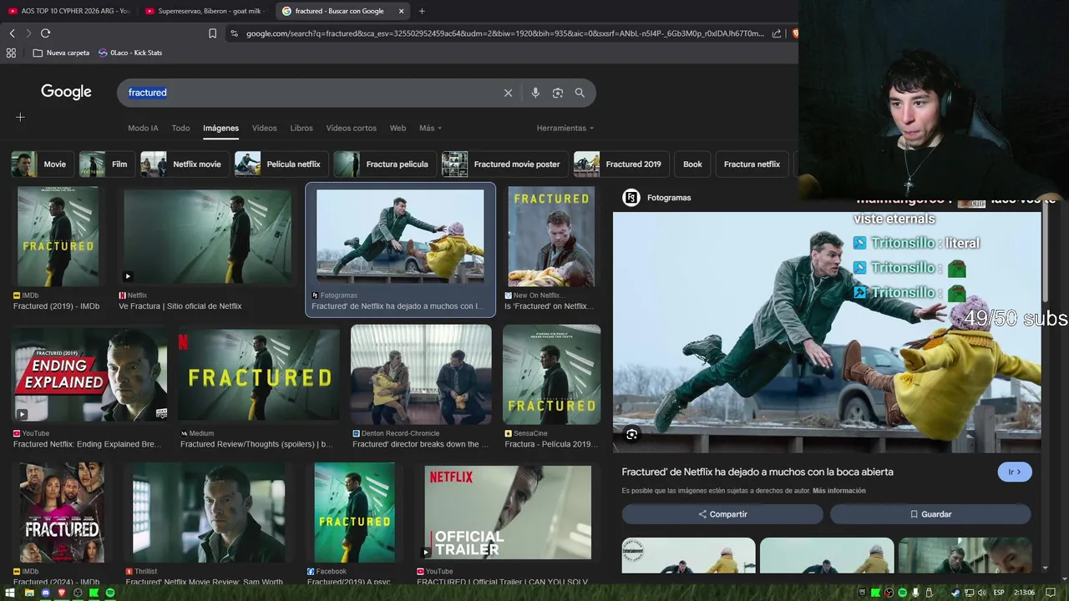
Task: Click the Fractura netflix filter chip
Action: point(752,164)
